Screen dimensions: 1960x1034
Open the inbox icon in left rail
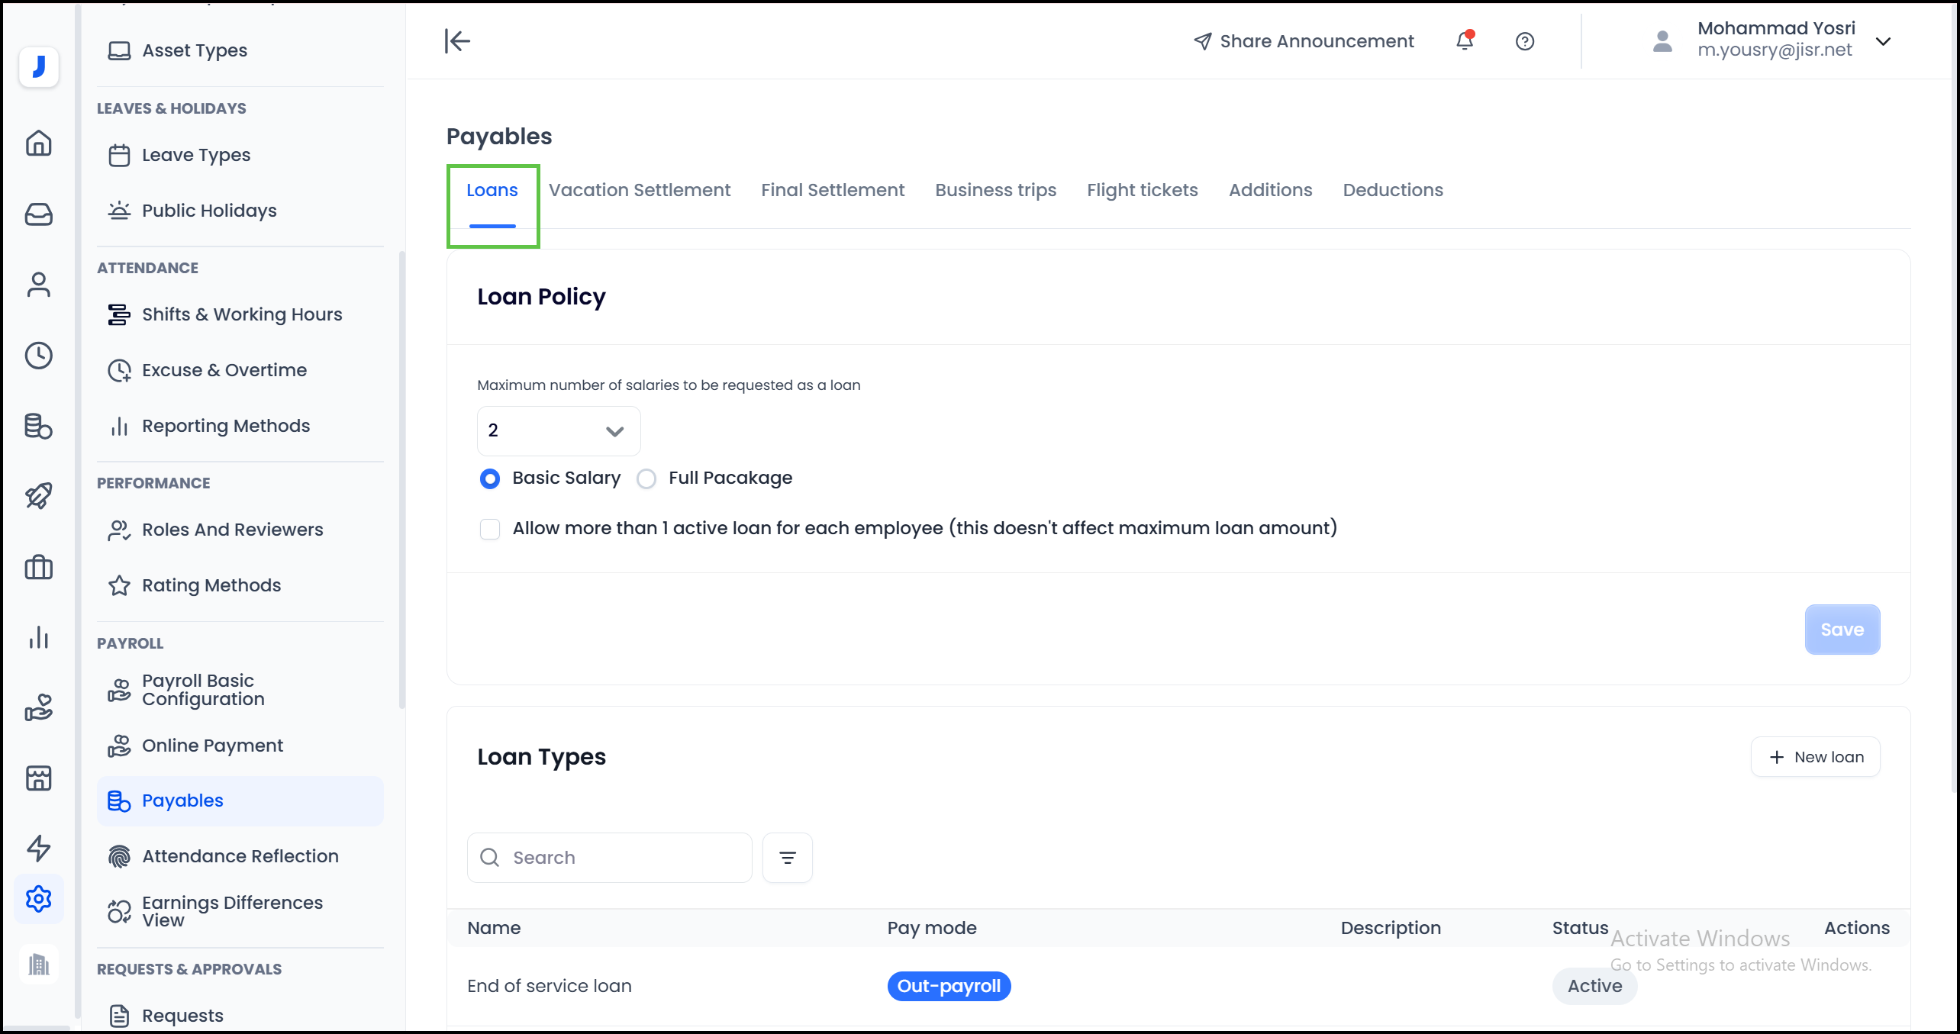point(38,214)
